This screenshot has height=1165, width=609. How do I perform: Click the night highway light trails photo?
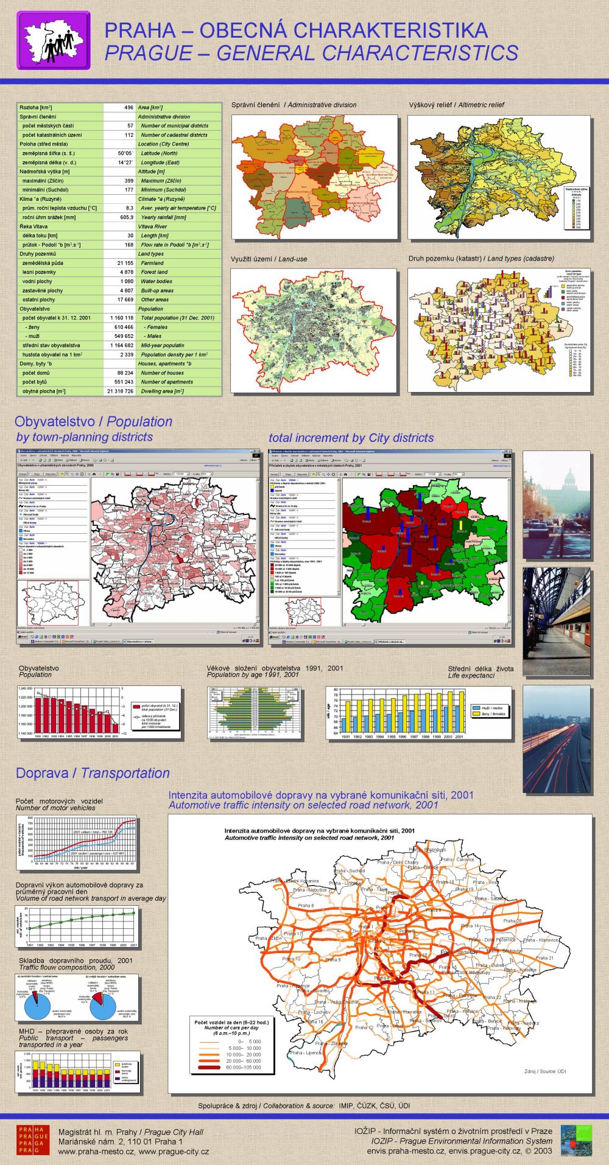pyautogui.click(x=557, y=739)
